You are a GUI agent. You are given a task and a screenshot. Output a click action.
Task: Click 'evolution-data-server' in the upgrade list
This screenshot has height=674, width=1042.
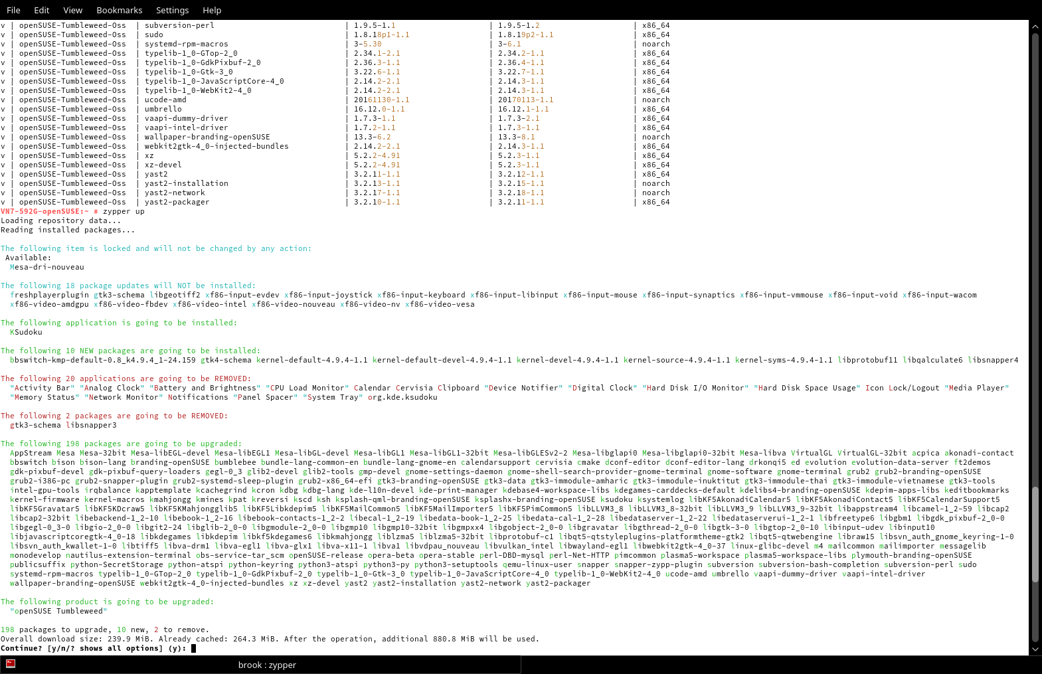(900, 462)
